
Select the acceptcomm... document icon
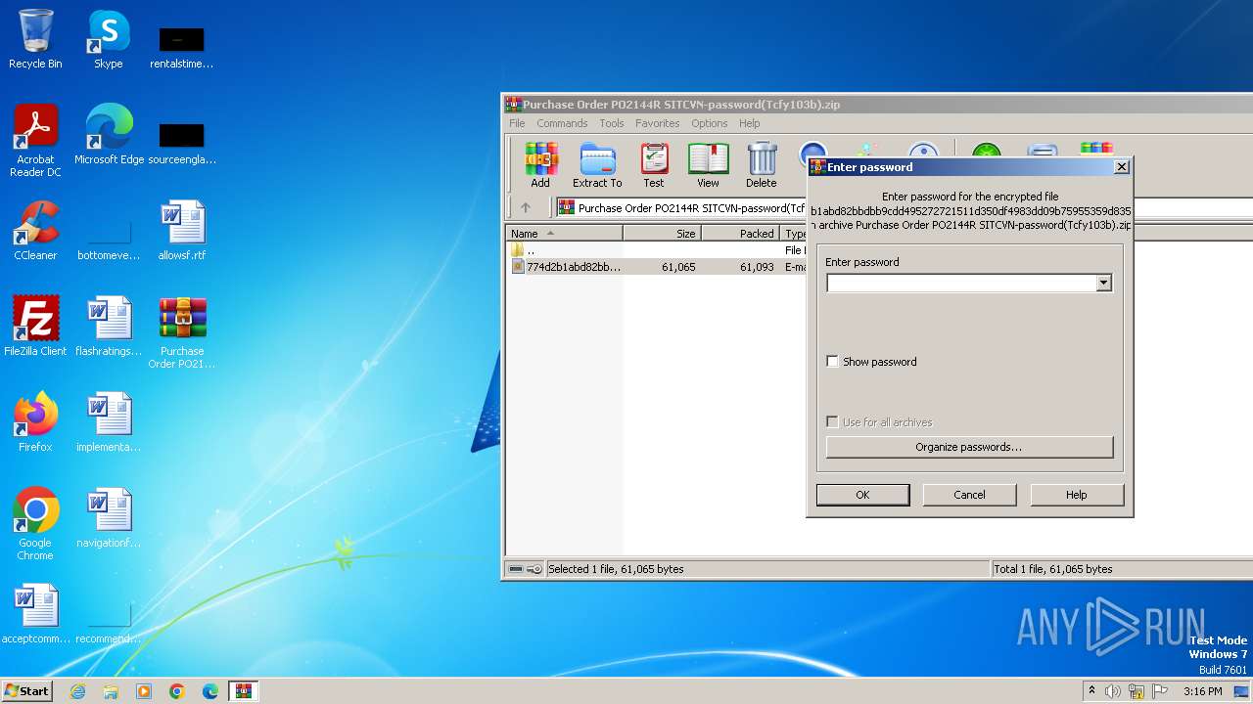click(35, 614)
